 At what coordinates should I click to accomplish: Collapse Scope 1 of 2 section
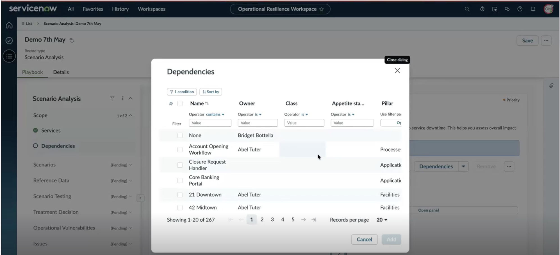[124, 116]
